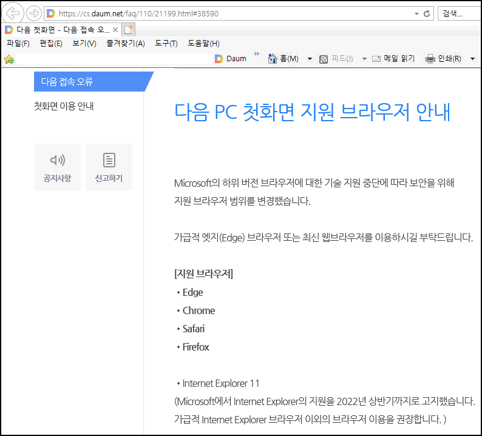This screenshot has height=436, width=482.
Task: Click the 공지사항 speaker icon button
Action: pyautogui.click(x=58, y=167)
